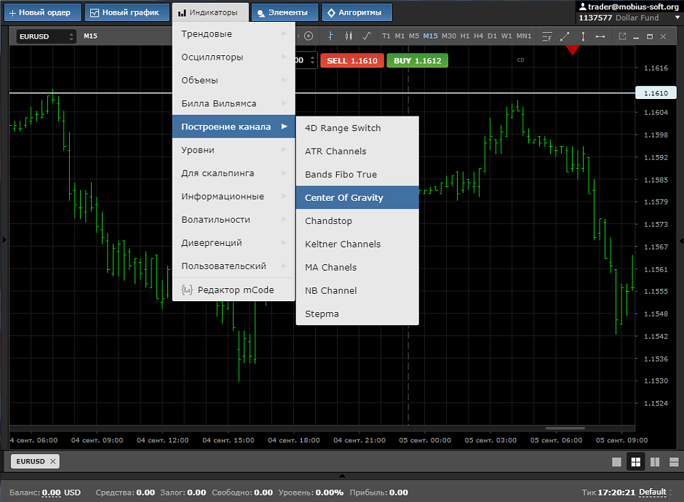Click the crosshair zoom-in circle icon

click(309, 36)
